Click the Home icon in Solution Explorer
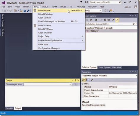The image size is (140, 116). tap(91, 20)
